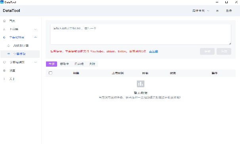The width and height of the screenshot is (240, 144).
Task: Click the empty-data placeholder chart icon
Action: 140,84
